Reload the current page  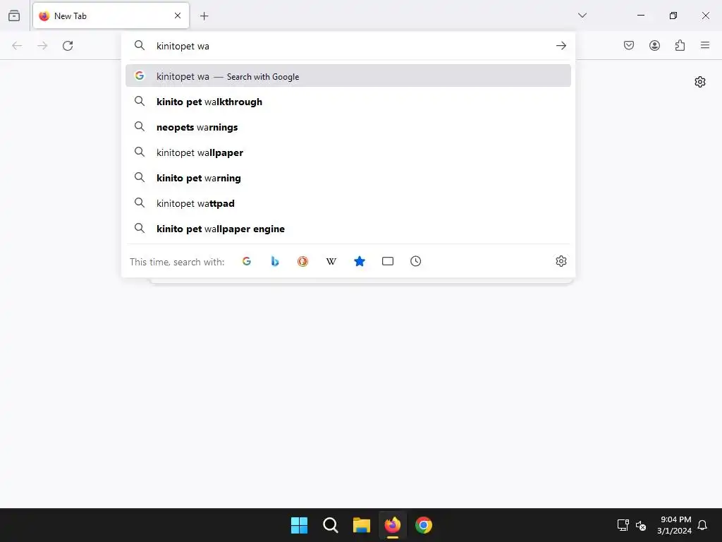68,46
